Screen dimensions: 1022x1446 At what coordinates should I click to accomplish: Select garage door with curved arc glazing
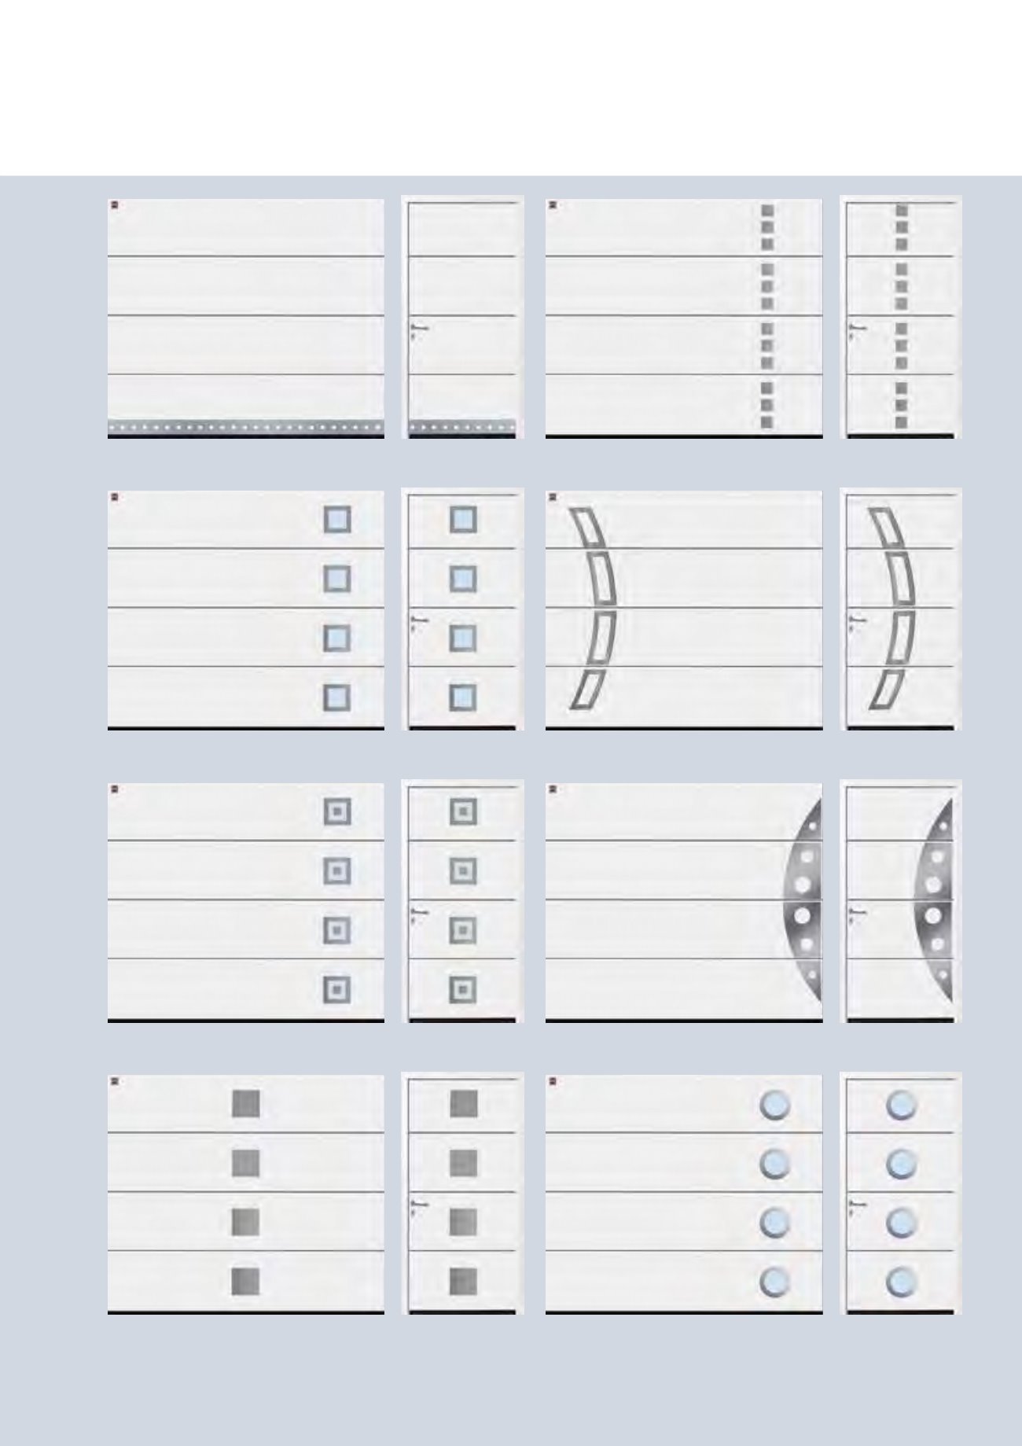[684, 610]
